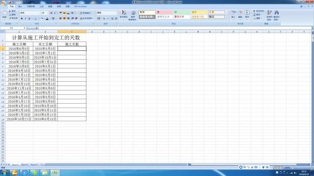Open Conditional Formatting menu
Image resolution: width=314 pixels, height=176 pixels.
pos(124,15)
